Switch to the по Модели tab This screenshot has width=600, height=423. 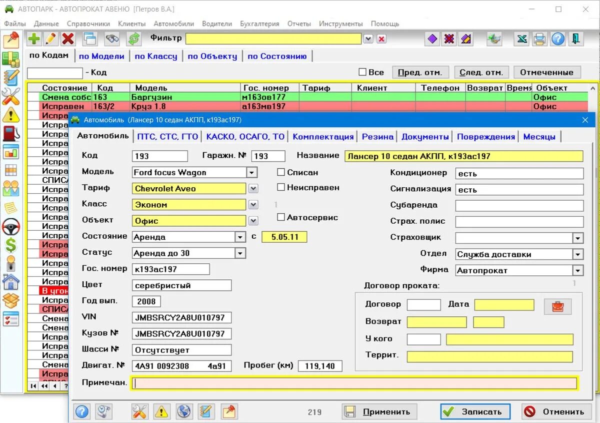tap(101, 56)
